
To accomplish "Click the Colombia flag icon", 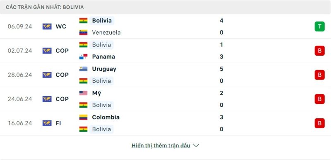I will click(84, 117).
